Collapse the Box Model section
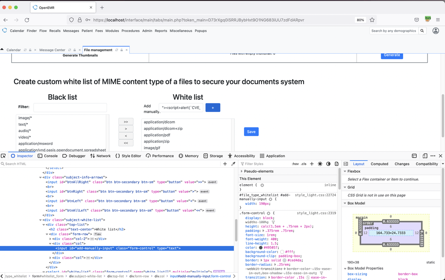Viewport: 445px width, 280px height. coord(345,203)
